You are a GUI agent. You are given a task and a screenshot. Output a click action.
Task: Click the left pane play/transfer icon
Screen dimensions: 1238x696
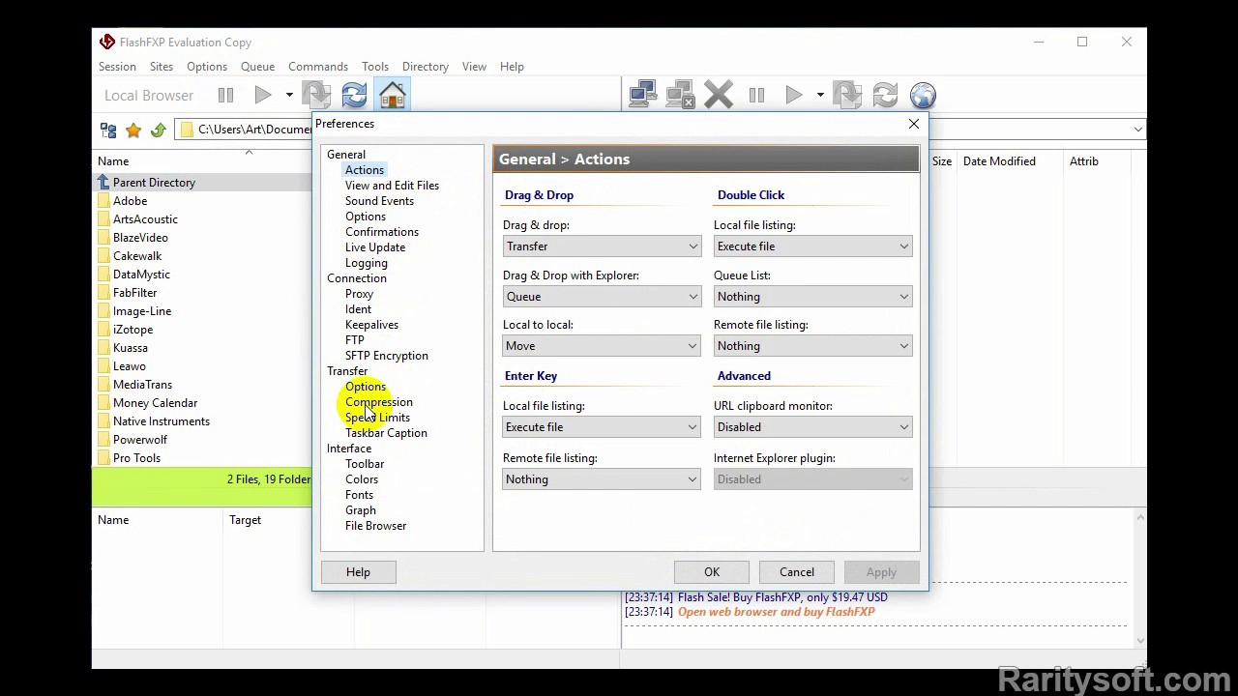pyautogui.click(x=263, y=95)
